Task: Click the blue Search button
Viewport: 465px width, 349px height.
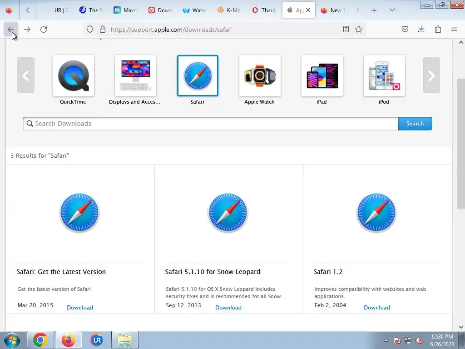Action: (415, 124)
